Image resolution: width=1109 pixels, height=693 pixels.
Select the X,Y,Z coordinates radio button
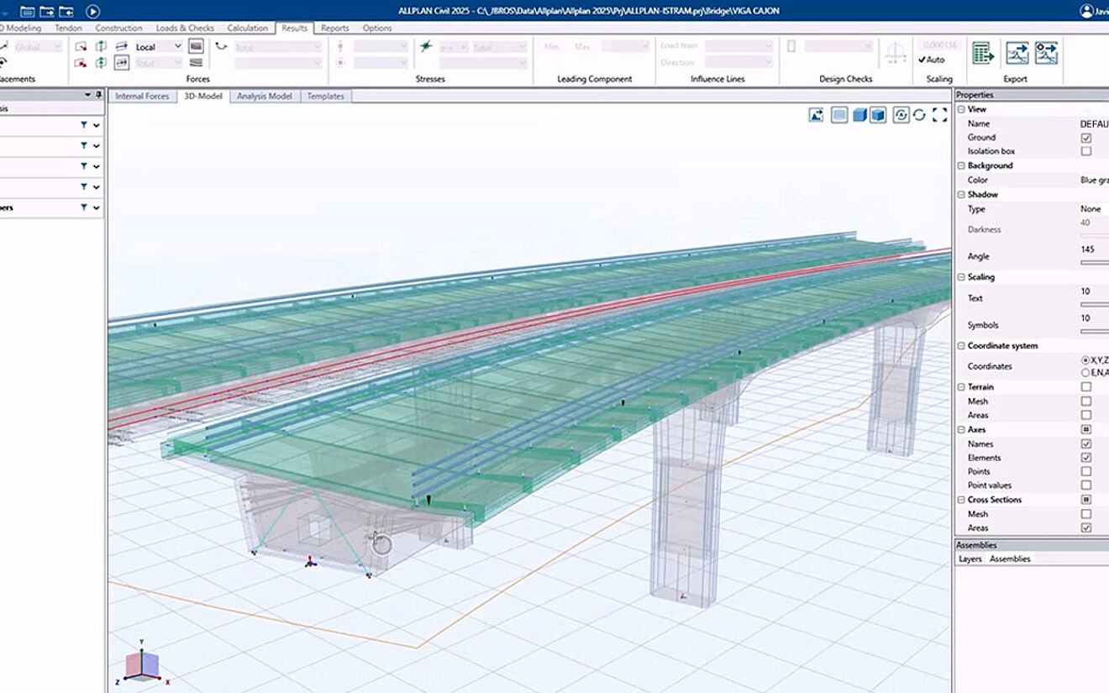pos(1086,360)
